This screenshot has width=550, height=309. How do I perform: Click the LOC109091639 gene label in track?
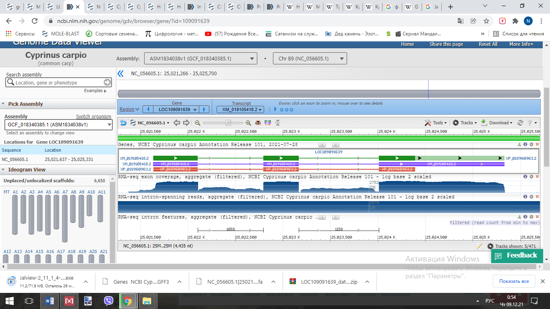329,152
